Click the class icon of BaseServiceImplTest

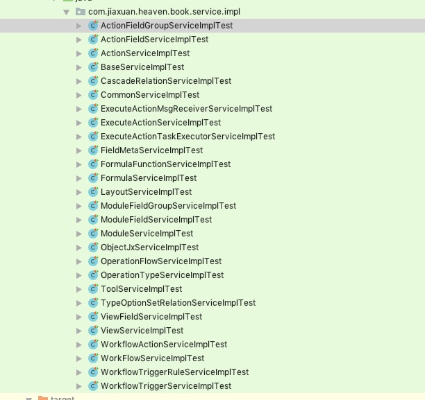pyautogui.click(x=93, y=67)
